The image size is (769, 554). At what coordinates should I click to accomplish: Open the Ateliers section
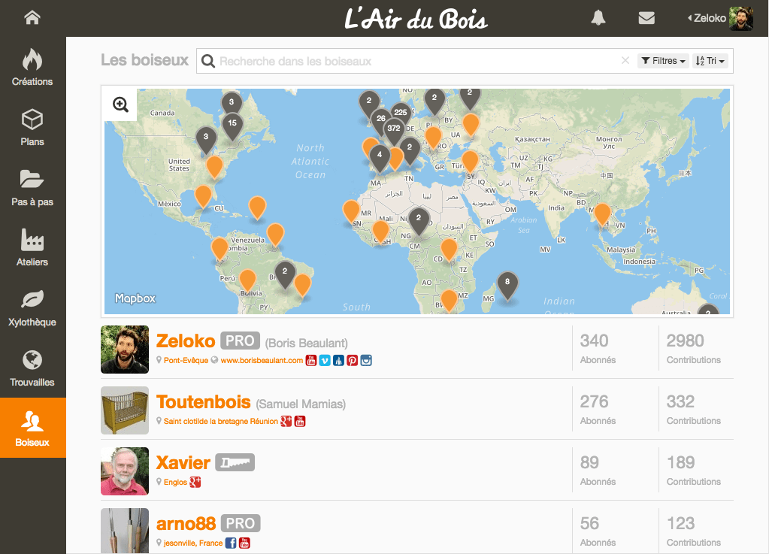[32, 247]
